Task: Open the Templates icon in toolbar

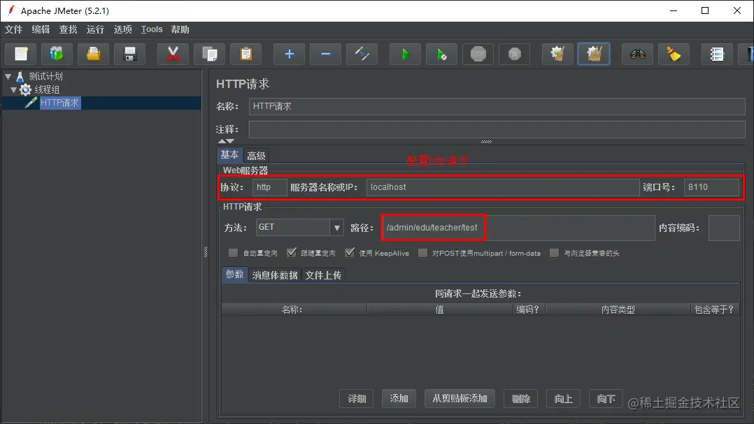Action: click(x=57, y=54)
